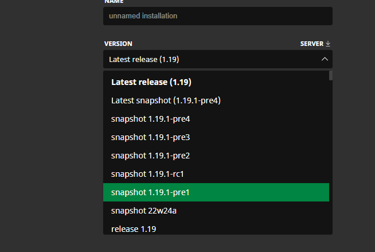Click the SERVER download arrow icon
The height and width of the screenshot is (252, 375).
[x=329, y=44]
